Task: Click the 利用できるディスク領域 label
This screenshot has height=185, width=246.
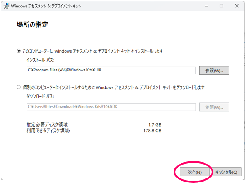Action: (48, 131)
